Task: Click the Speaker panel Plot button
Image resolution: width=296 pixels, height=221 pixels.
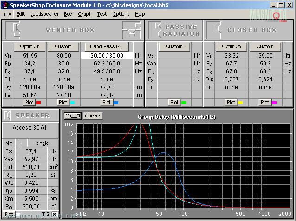Action: pyautogui.click(x=9, y=214)
